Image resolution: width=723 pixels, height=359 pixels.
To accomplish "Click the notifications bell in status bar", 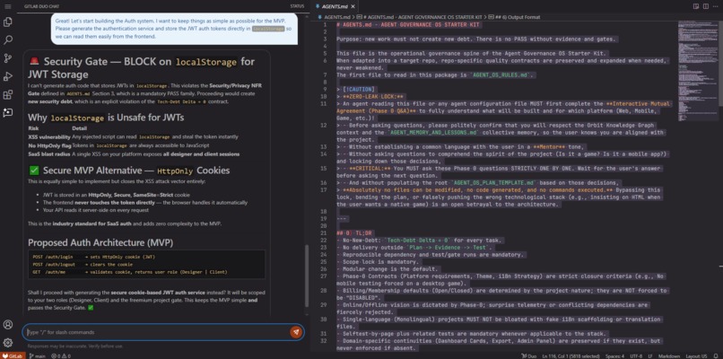I will tap(716, 355).
